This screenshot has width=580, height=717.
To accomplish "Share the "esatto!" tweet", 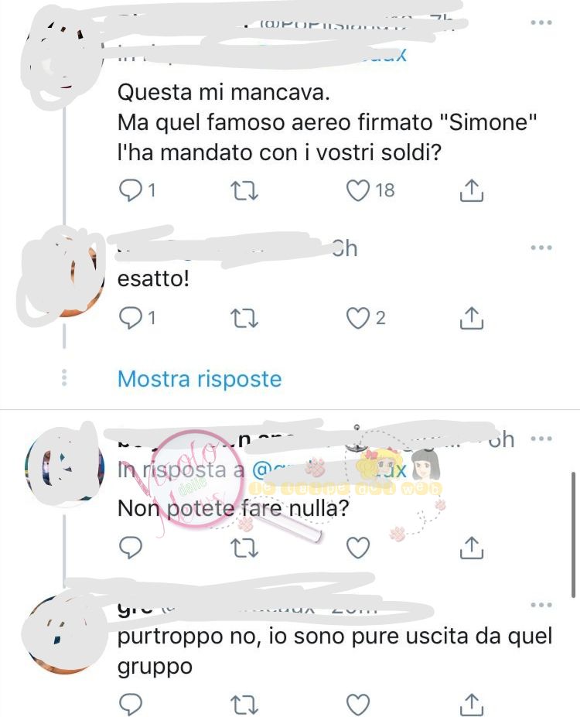I will (471, 318).
